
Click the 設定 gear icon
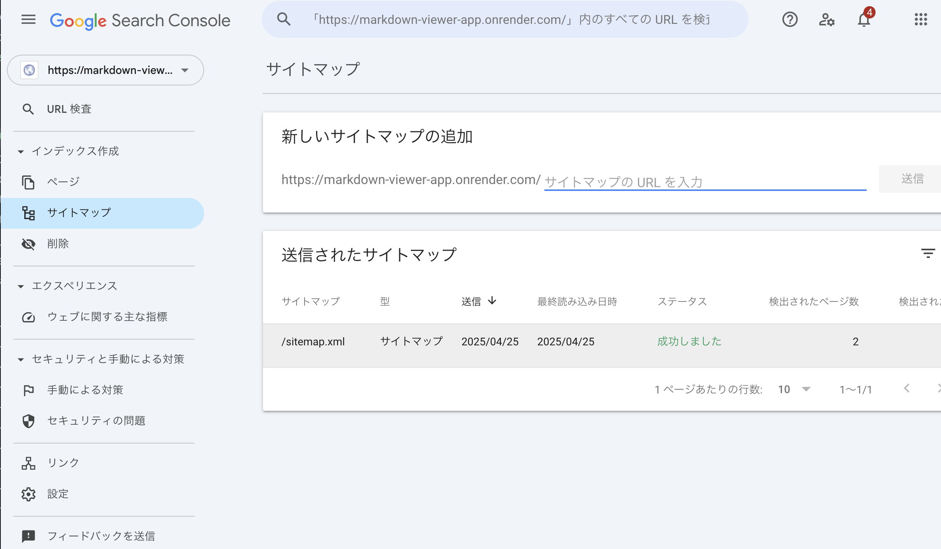28,494
